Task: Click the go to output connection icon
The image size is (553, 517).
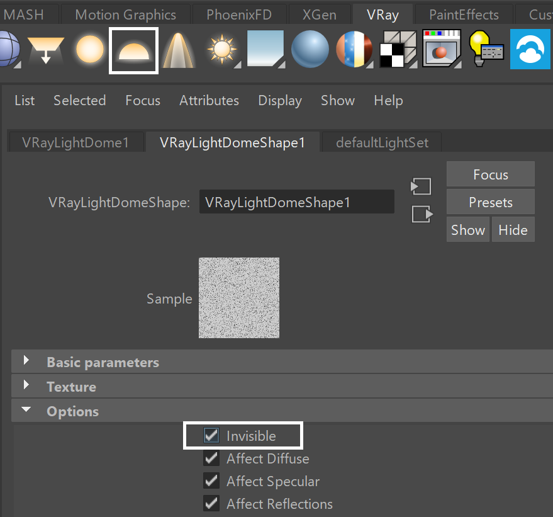Action: pos(422,214)
